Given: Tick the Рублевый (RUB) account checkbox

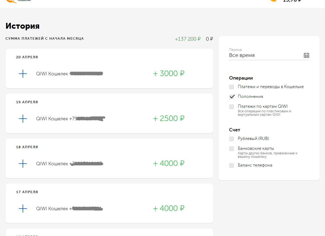Looking at the screenshot, I should (x=232, y=139).
